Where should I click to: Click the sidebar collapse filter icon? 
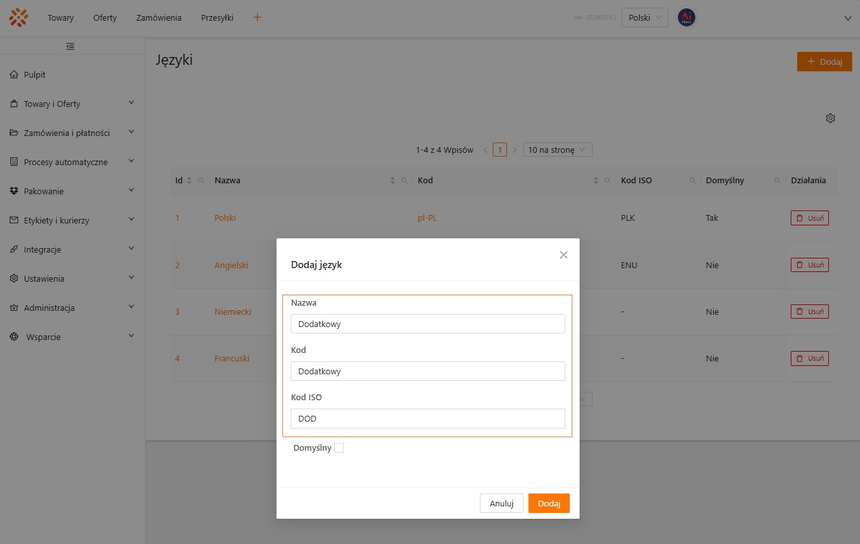coord(70,46)
